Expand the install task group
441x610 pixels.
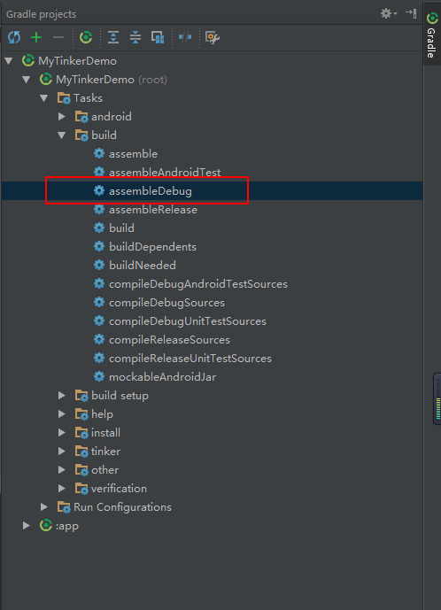61,433
